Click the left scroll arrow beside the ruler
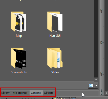The image size is (108, 99). pos(107,93)
